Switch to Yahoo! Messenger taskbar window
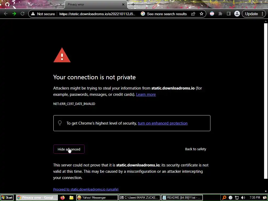Viewport: 268px width, 201px height. [x=97, y=198]
